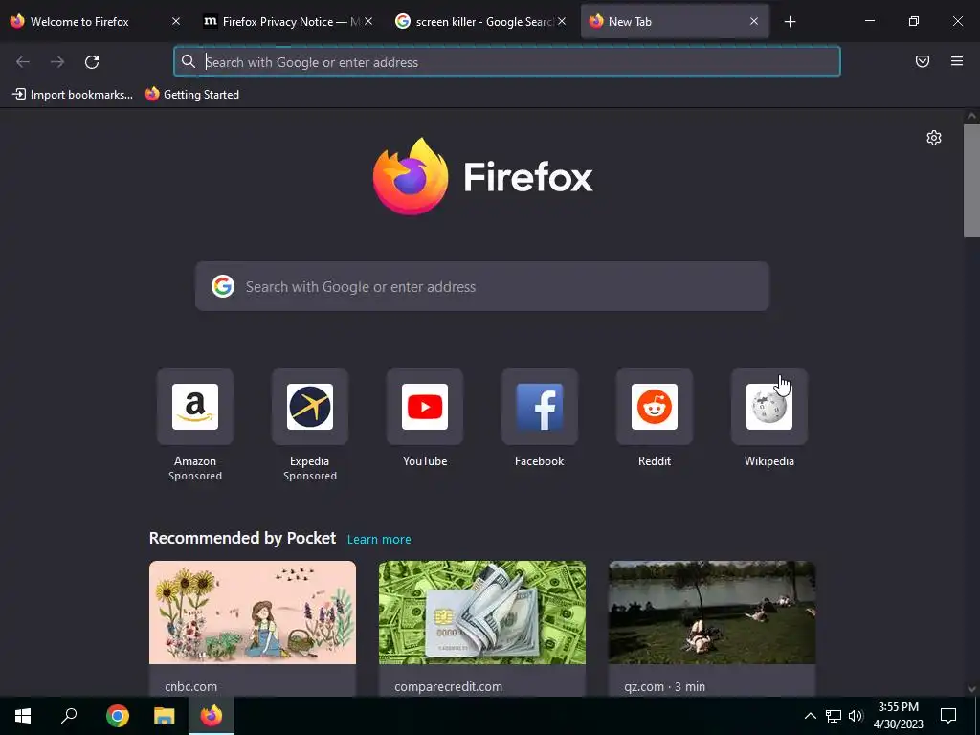Click the magnifier icon in address bar
The image size is (980, 735).
tap(189, 61)
